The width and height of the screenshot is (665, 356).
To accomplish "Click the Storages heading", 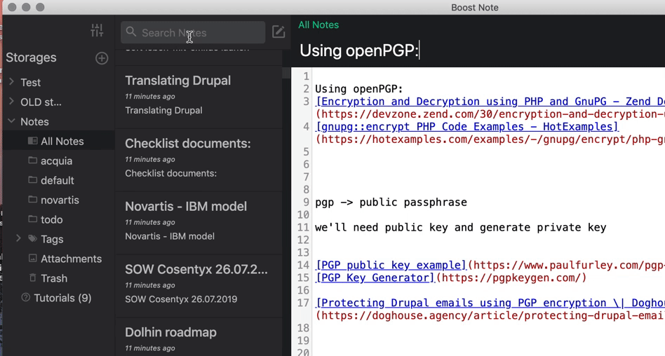I will point(31,57).
